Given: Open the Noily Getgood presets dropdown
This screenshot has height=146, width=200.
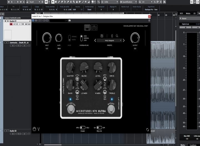Looking at the screenshot, I should tap(109, 41).
